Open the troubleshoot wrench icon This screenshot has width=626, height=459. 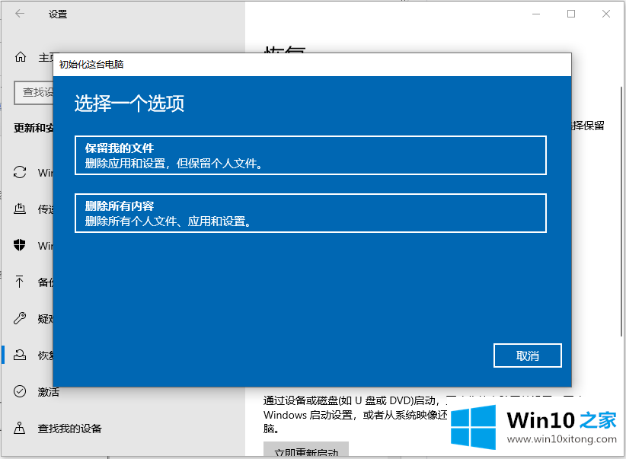coord(20,318)
